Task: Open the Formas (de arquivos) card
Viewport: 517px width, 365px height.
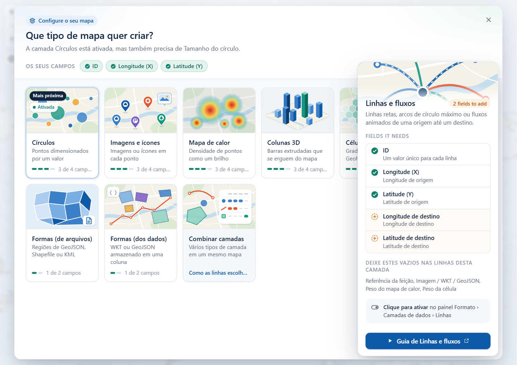Action: click(x=62, y=233)
